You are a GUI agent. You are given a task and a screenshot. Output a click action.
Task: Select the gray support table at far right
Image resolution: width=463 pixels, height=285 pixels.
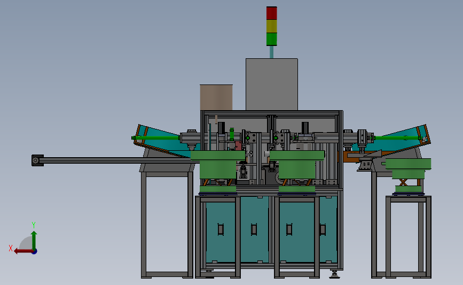409,237
